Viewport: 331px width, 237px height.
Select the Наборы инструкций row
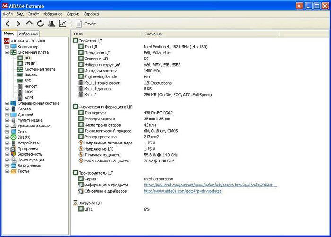[x=130, y=65]
